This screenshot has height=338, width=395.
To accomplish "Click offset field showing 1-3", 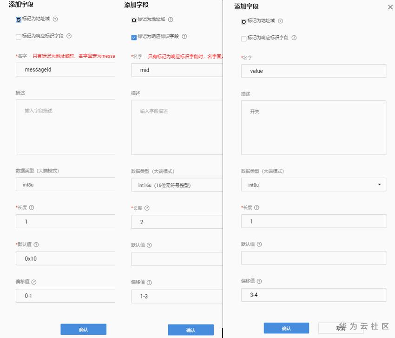I will tap(177, 296).
